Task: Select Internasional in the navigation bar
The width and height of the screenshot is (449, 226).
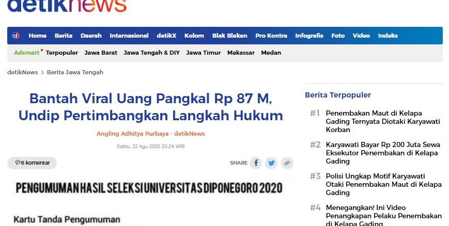Action: pyautogui.click(x=129, y=36)
